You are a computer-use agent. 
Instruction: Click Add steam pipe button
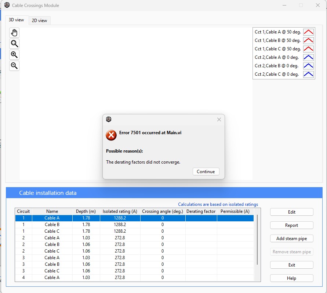click(291, 239)
